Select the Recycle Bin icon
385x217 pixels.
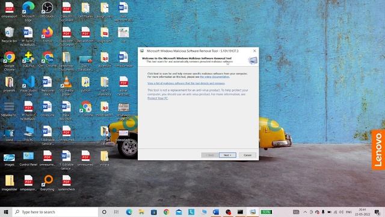pos(9,35)
